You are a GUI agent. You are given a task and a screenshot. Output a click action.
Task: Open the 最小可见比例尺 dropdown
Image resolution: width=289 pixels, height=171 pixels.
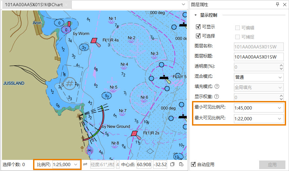click(x=279, y=108)
